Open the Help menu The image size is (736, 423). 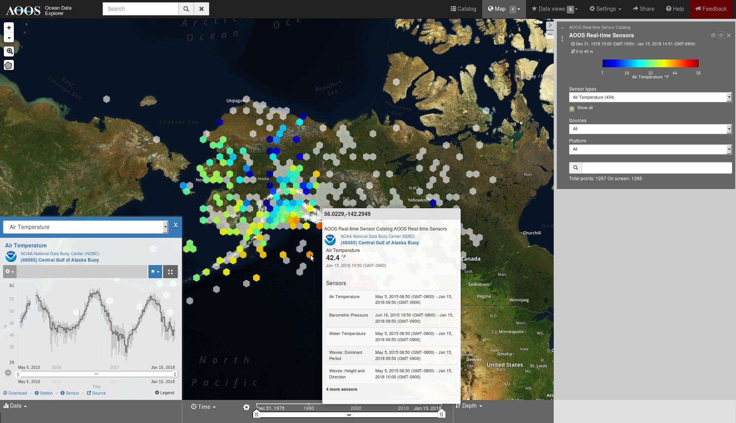[675, 9]
